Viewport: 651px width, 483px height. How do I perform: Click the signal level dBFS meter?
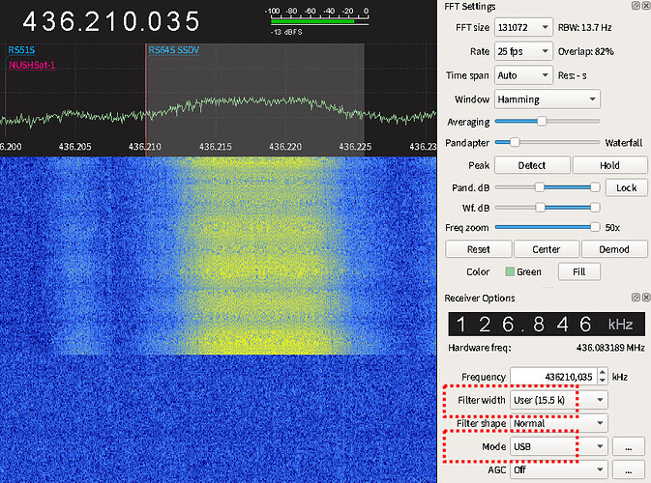pyautogui.click(x=319, y=21)
